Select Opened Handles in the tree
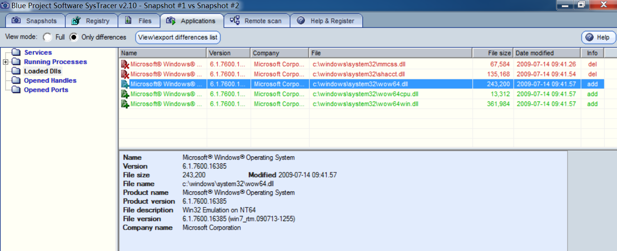The image size is (617, 251). point(50,80)
